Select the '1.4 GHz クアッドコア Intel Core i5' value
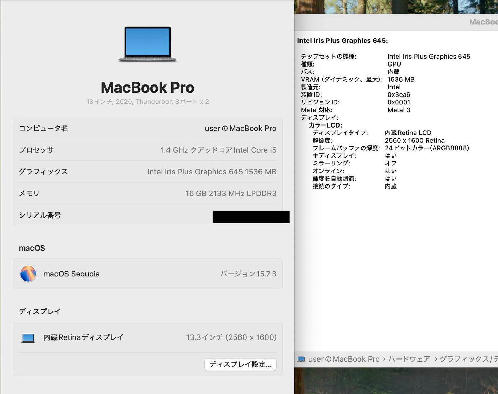This screenshot has height=394, width=498. (x=218, y=150)
